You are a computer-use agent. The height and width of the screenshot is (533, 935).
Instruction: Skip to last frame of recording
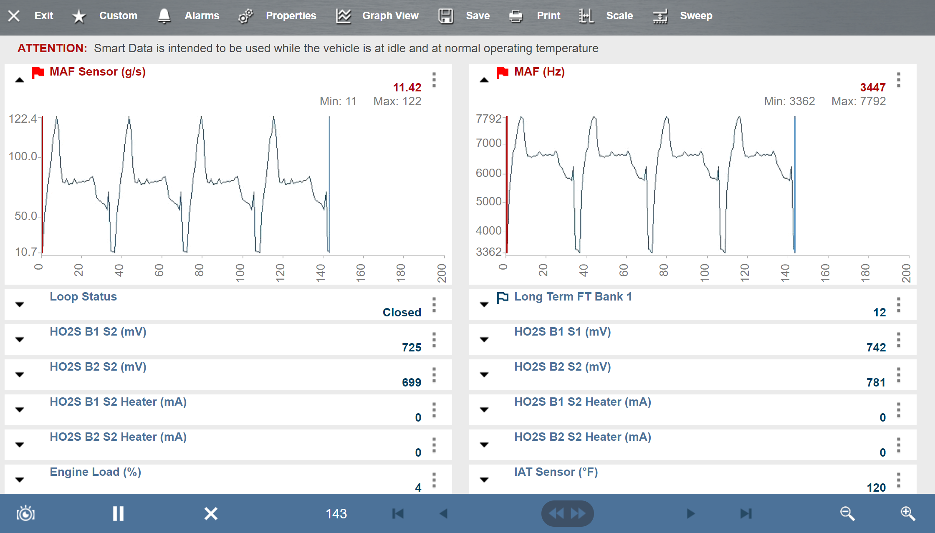click(745, 513)
